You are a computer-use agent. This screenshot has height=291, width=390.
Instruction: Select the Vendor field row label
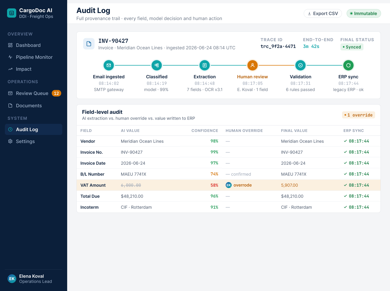click(88, 141)
